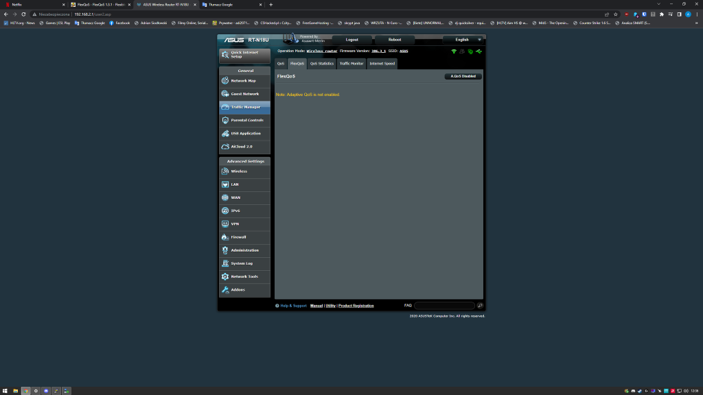Open the Product Registration link
The image size is (703, 395).
point(356,306)
